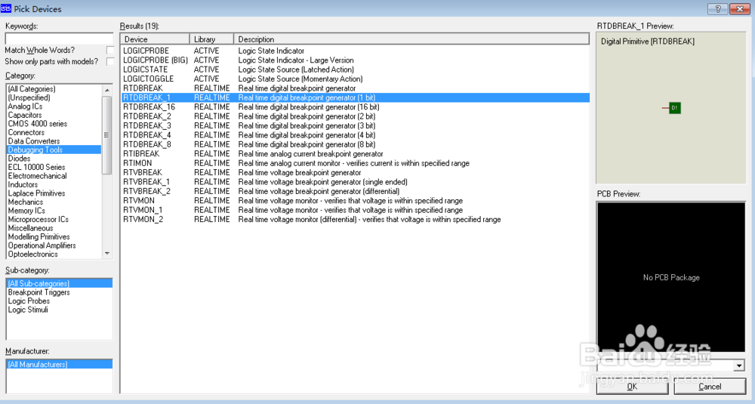Click the OK button
Image resolution: width=755 pixels, height=404 pixels.
(632, 386)
